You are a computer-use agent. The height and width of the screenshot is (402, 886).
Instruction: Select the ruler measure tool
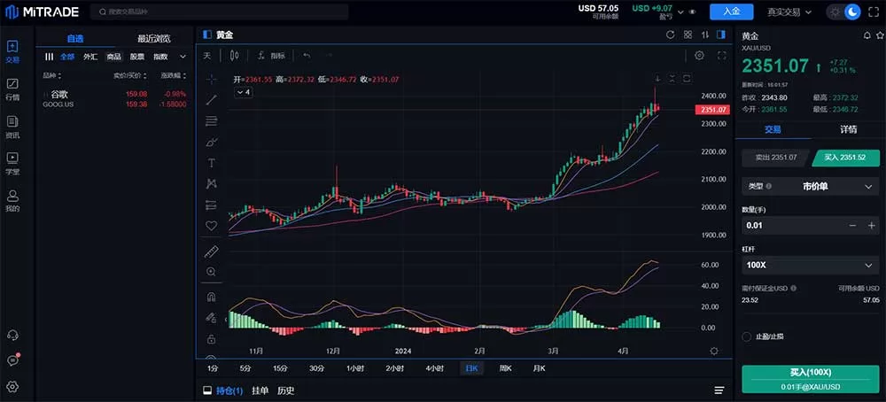pos(212,251)
